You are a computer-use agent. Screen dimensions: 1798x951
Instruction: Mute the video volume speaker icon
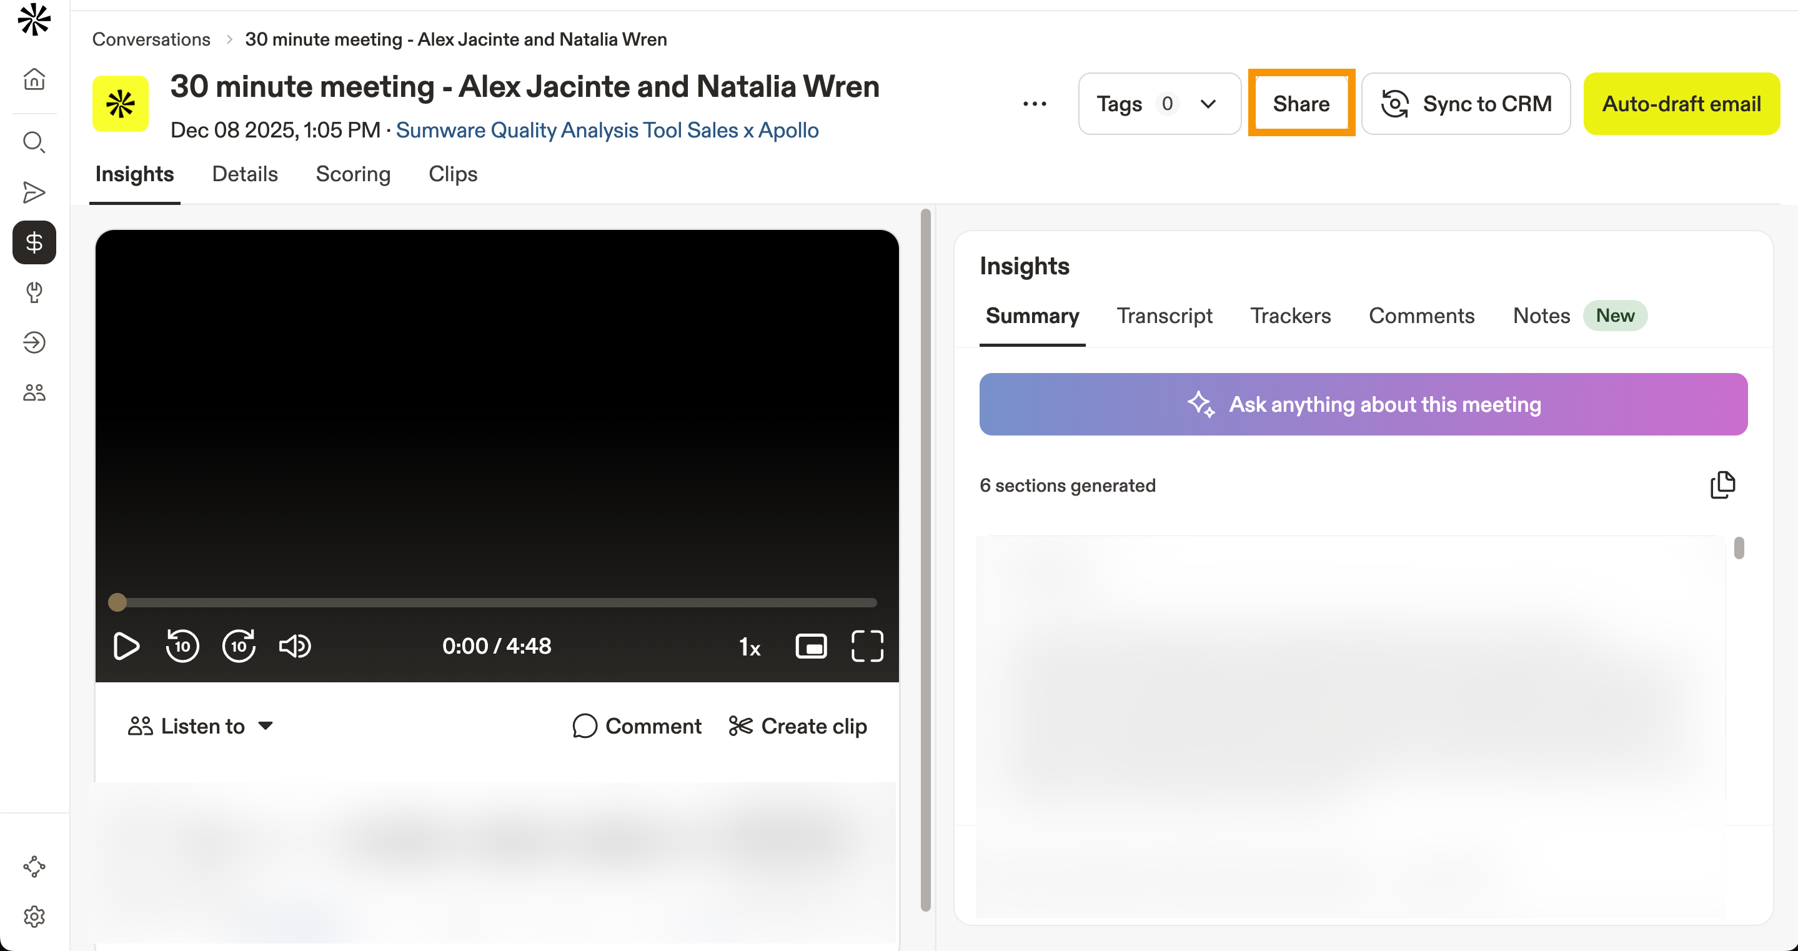294,646
